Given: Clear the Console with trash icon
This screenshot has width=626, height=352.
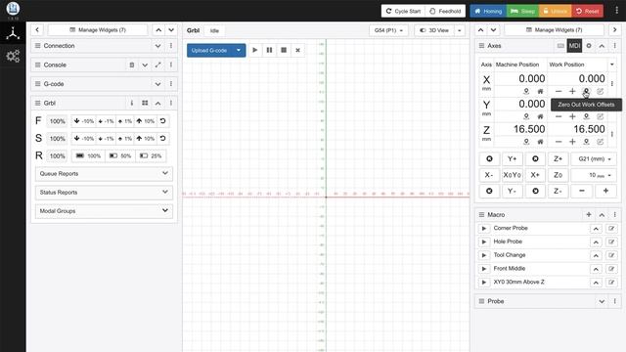Looking at the screenshot, I should point(132,65).
